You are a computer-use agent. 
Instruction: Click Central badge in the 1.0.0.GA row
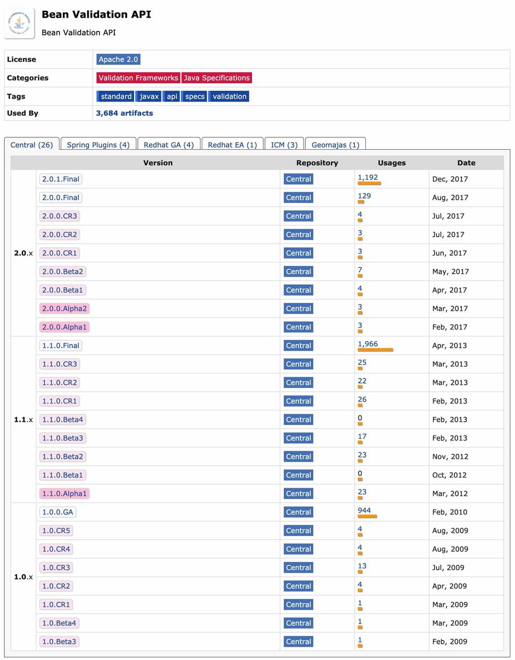coord(298,512)
